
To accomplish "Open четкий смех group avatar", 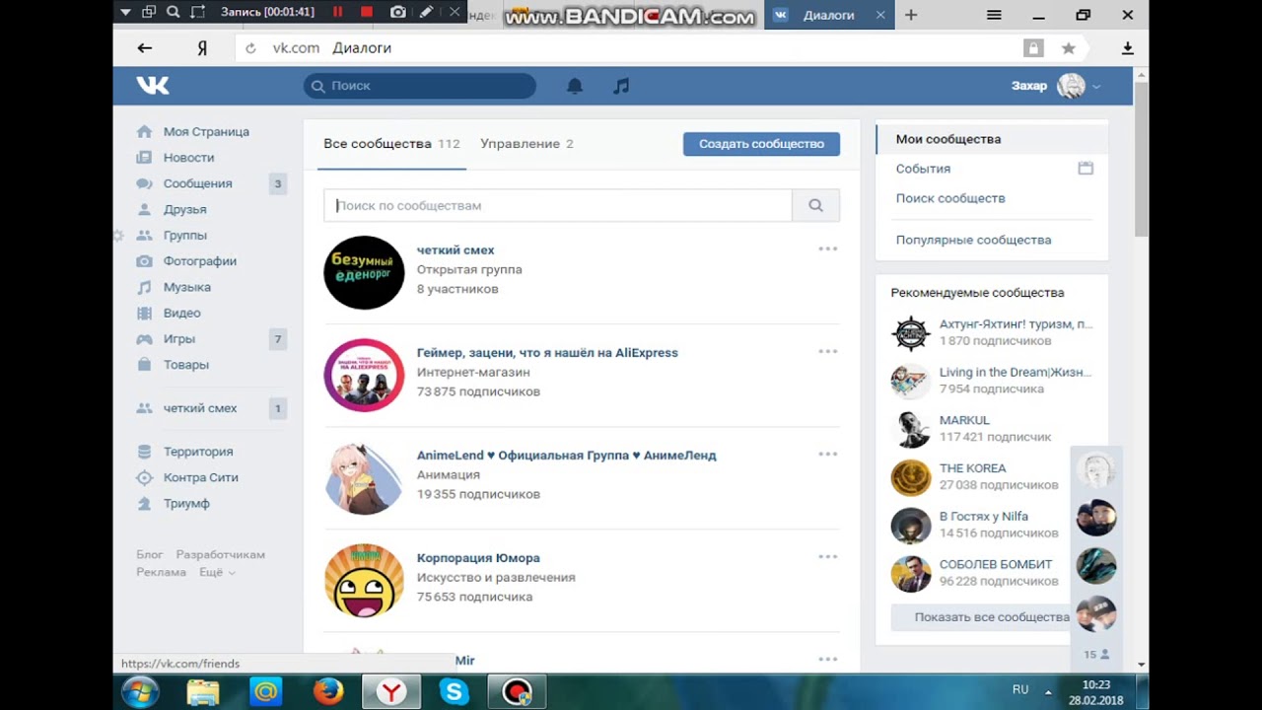I will click(364, 272).
